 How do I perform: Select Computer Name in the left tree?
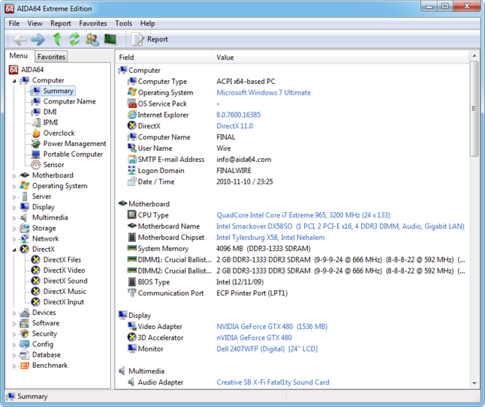click(69, 101)
